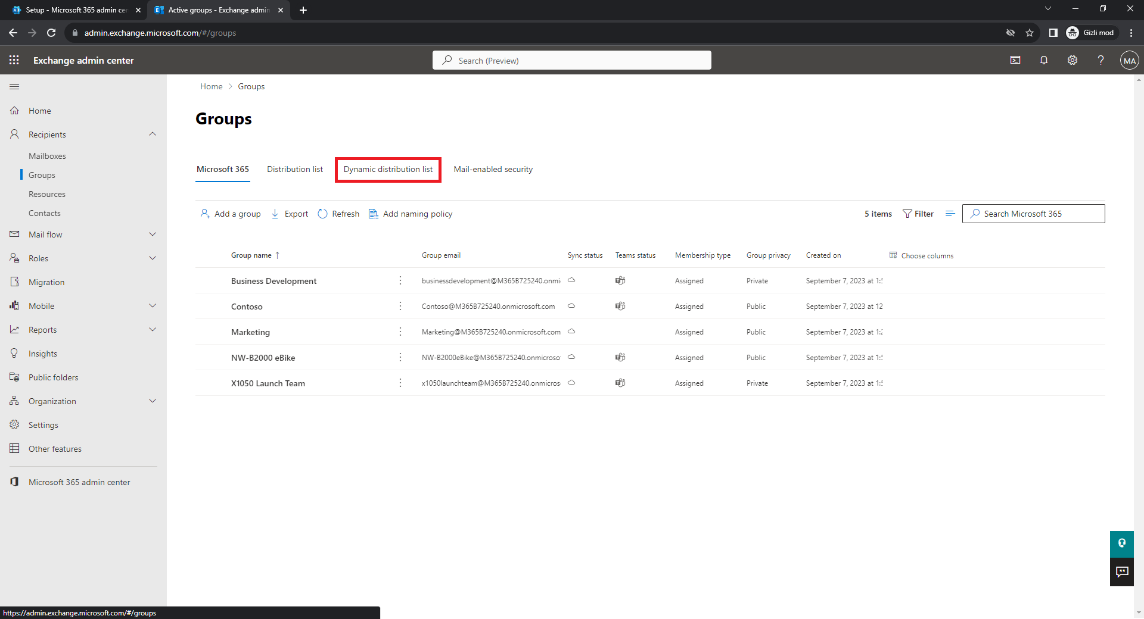Collapse the Recipients section
Image resolution: width=1144 pixels, height=619 pixels.
click(x=153, y=135)
